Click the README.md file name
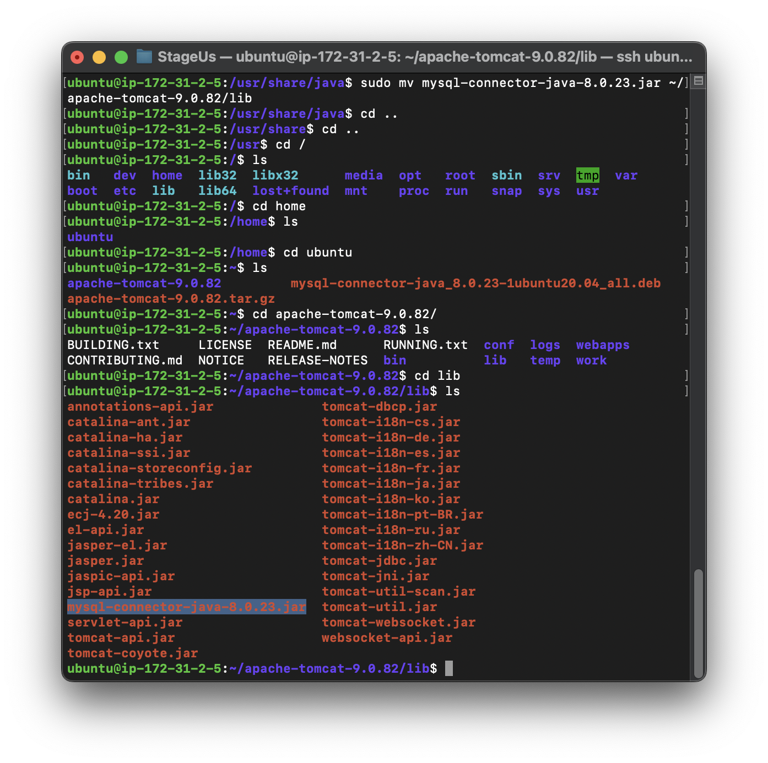The height and width of the screenshot is (763, 768). click(302, 345)
